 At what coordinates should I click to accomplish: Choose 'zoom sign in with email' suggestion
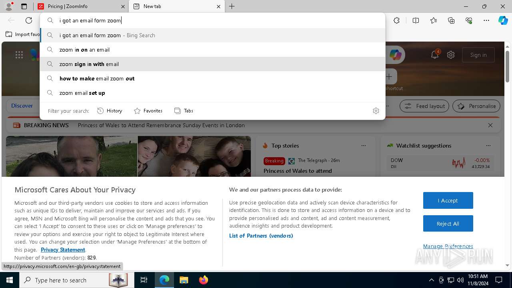click(x=213, y=64)
